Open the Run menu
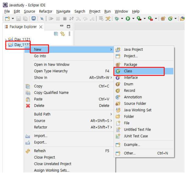The width and height of the screenshot is (188, 178). [x=107, y=12]
